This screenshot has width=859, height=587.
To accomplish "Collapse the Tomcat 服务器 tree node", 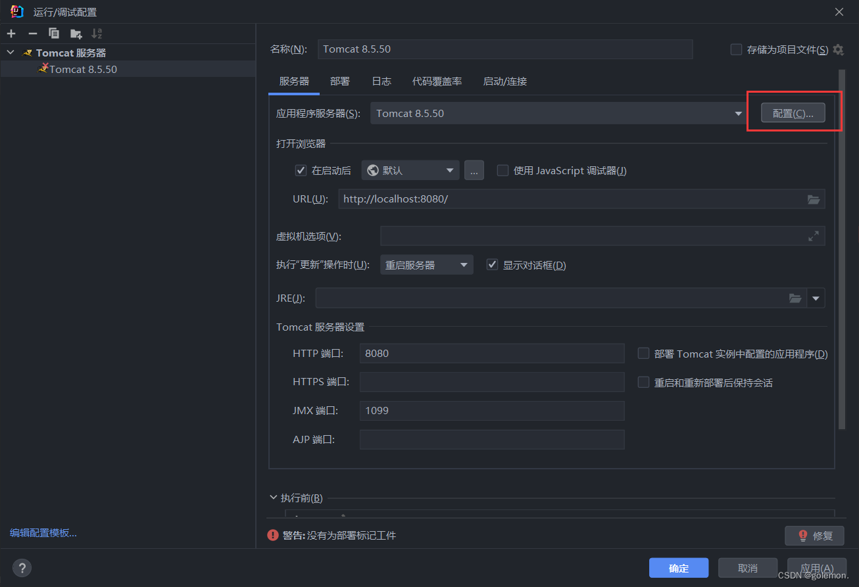I will click(x=10, y=53).
